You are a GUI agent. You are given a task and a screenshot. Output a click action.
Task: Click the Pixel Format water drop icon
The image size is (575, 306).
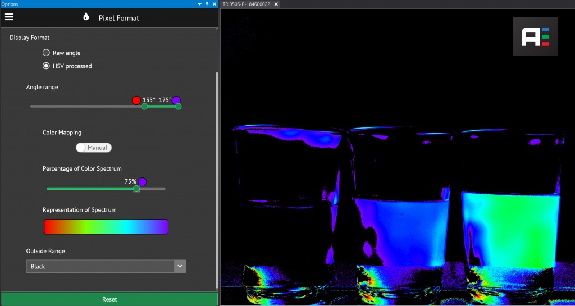pos(86,16)
